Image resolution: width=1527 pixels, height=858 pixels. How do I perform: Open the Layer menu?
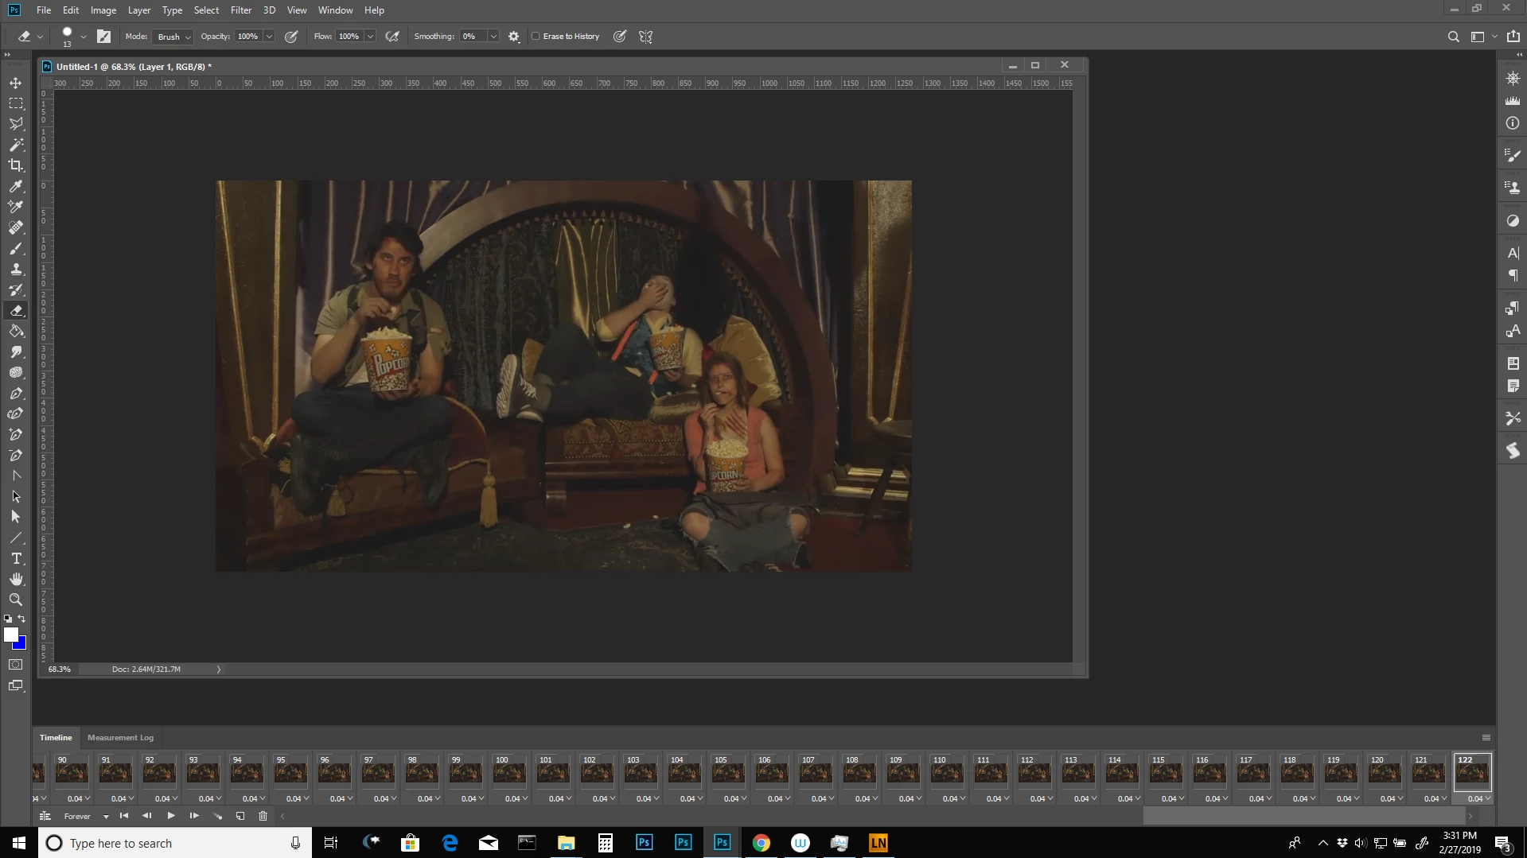(x=139, y=10)
